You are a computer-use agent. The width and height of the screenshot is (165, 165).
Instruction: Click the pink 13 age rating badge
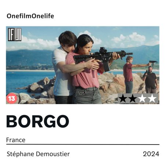[x=12, y=98]
